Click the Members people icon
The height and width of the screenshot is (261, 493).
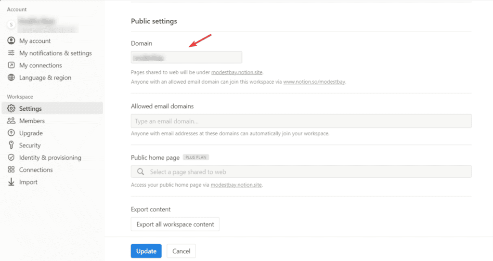11,121
